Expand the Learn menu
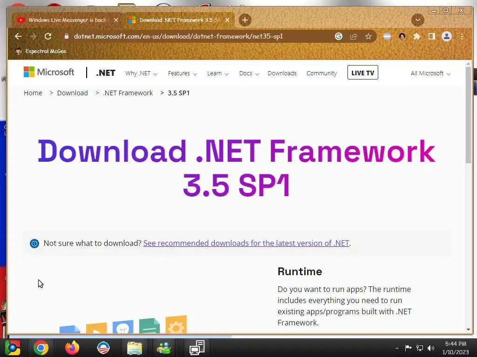Viewport: 477px width, 357px height. point(218,73)
